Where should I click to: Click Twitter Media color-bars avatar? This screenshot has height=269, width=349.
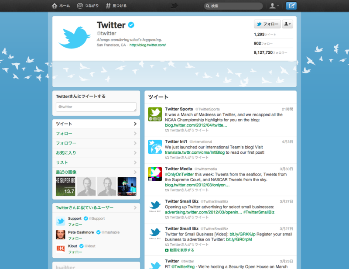155,174
